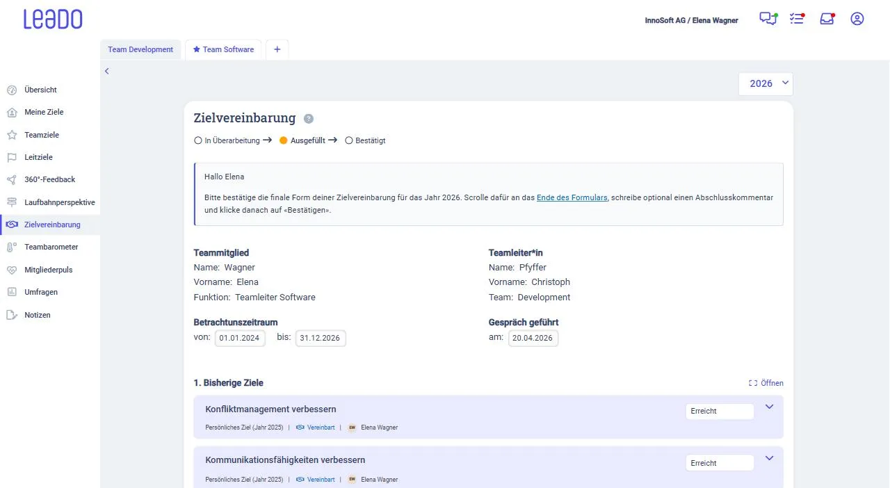Click the Mitgliederpuls heart icon
The height and width of the screenshot is (488, 890).
click(12, 270)
